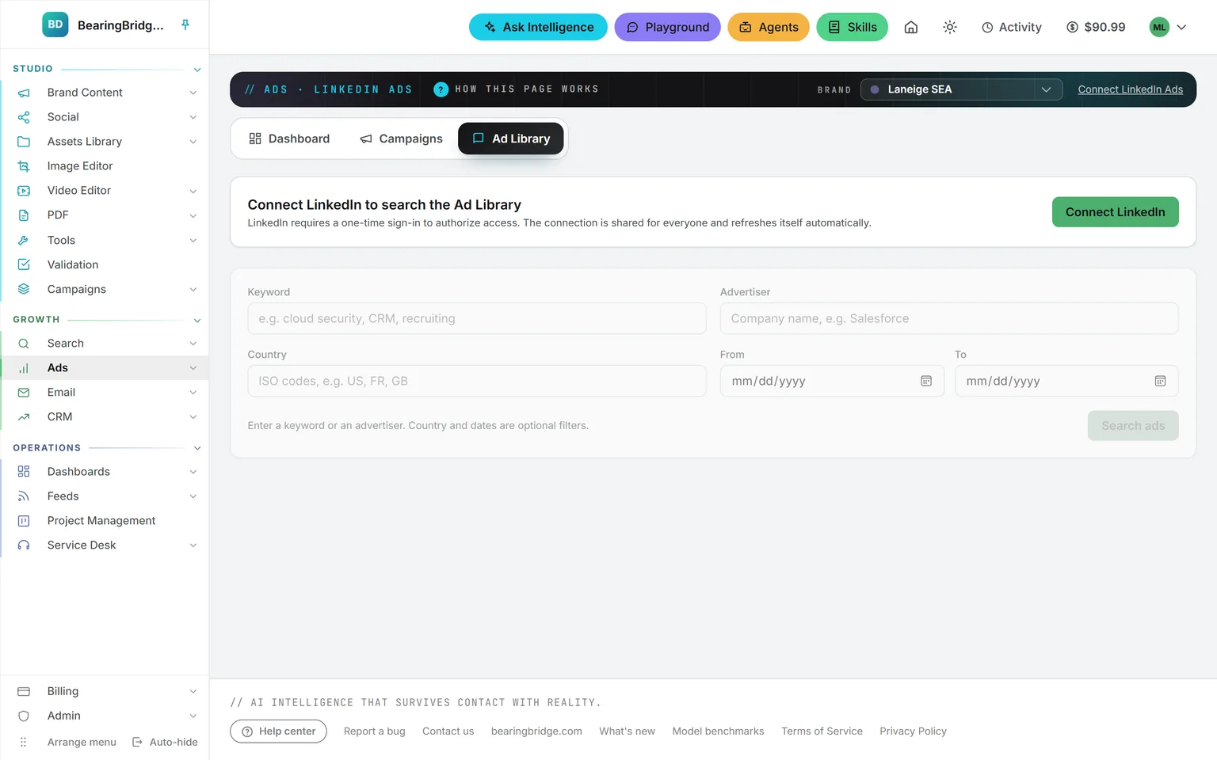This screenshot has height=760, width=1217.
Task: Click the Arrange menu grip icon
Action: click(x=24, y=743)
